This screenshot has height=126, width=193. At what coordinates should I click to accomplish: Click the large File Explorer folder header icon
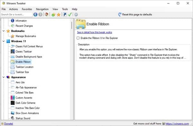81,24
